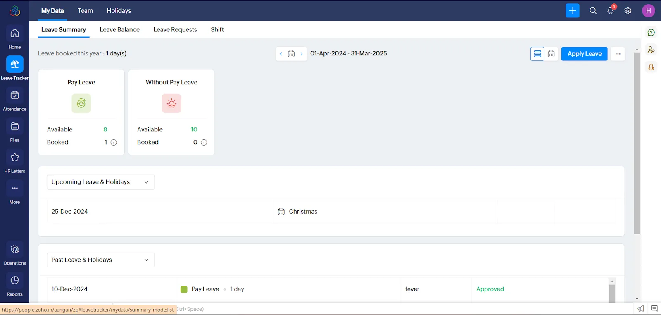Open the Leave Balance tab
661x315 pixels.
tap(120, 30)
